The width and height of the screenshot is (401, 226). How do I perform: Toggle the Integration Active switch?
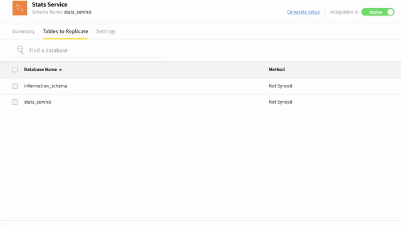(378, 12)
